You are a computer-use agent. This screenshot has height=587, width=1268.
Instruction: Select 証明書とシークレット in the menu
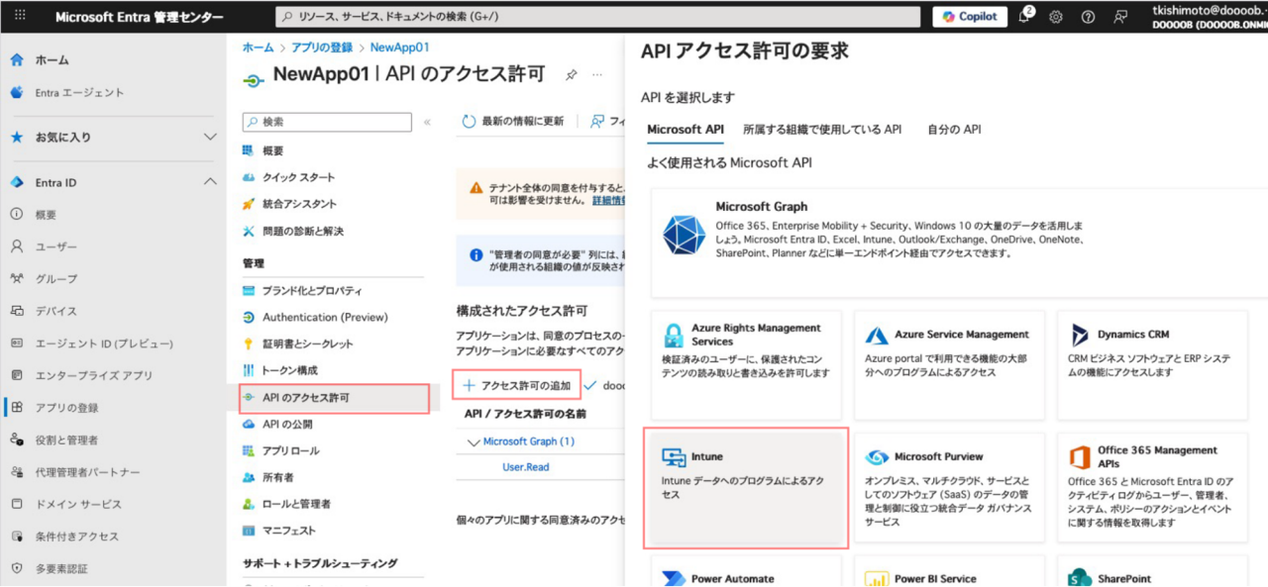[307, 343]
